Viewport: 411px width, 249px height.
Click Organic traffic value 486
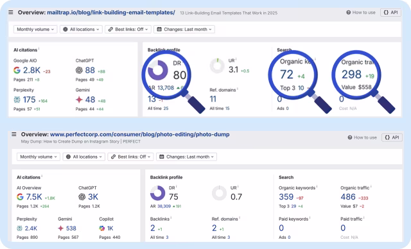(348, 196)
